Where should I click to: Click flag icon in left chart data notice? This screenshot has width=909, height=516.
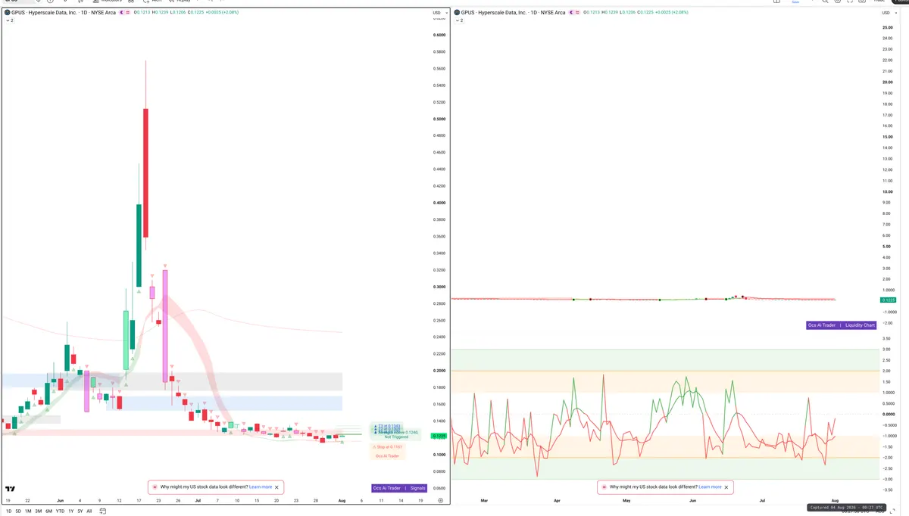(155, 487)
